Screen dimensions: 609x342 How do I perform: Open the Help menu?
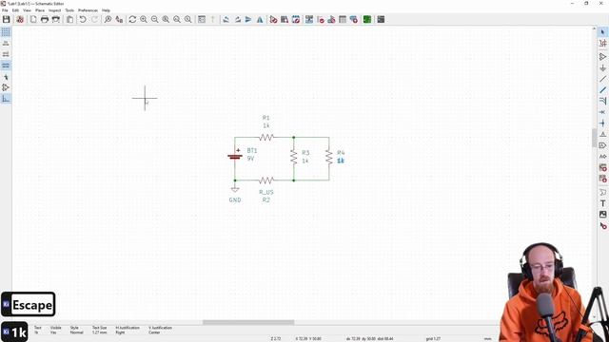tap(106, 10)
